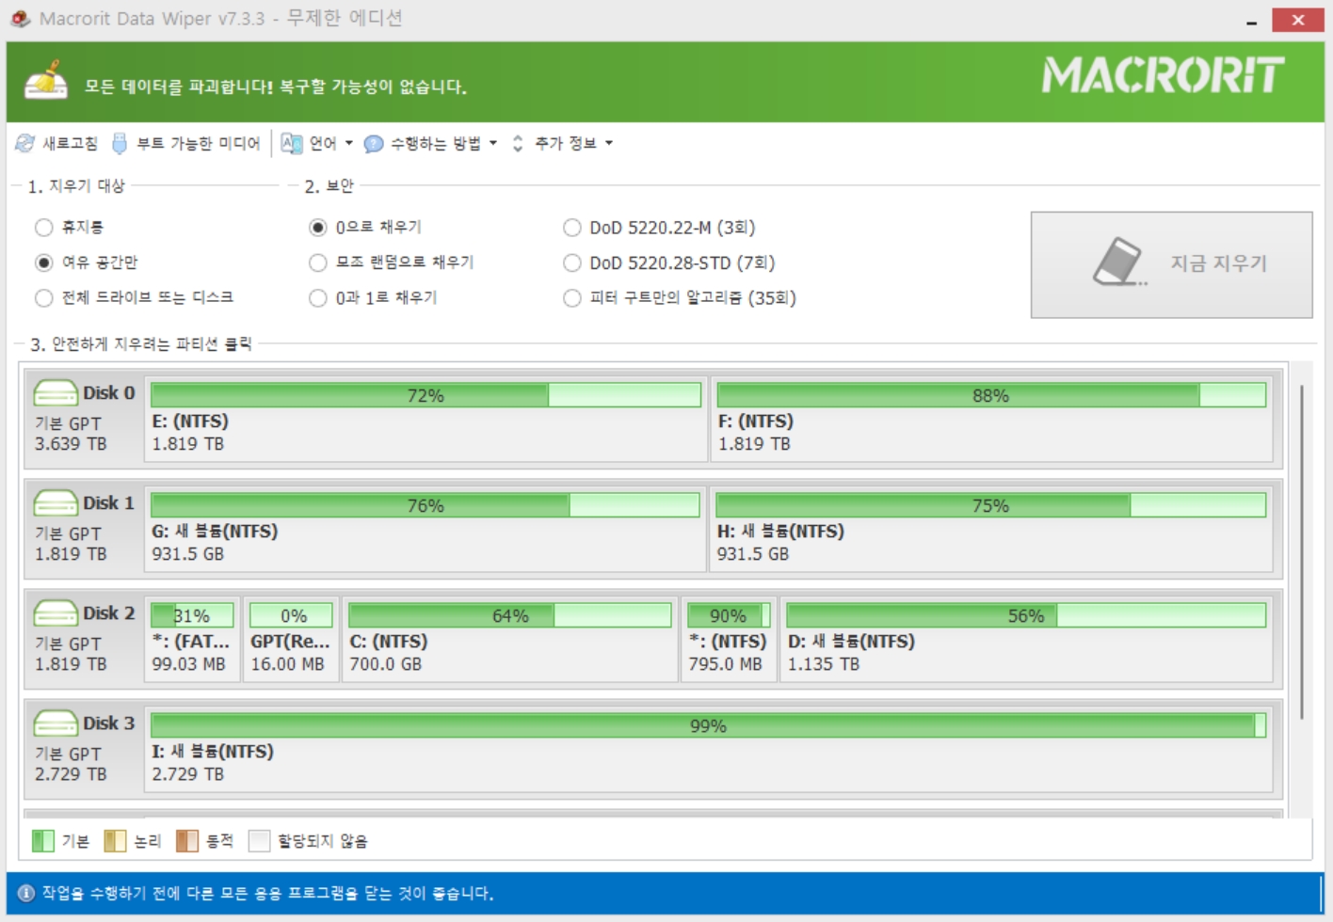Click the language icon in the toolbar
1333x922 pixels.
[x=292, y=143]
